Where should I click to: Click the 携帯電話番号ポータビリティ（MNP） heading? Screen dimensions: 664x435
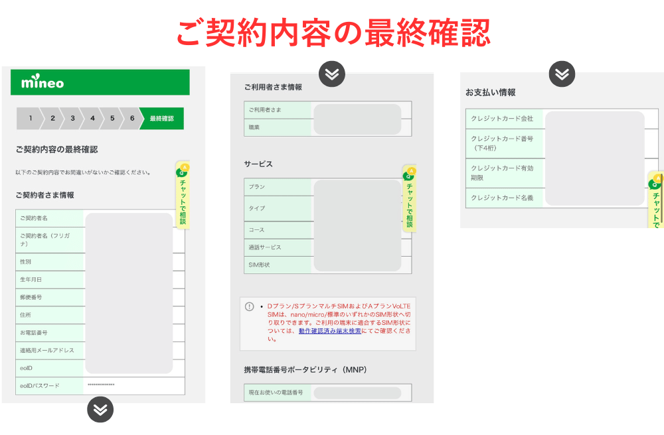(x=305, y=370)
